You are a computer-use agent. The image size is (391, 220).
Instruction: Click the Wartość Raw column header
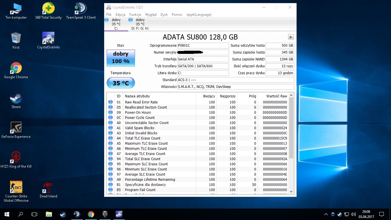tap(273, 96)
